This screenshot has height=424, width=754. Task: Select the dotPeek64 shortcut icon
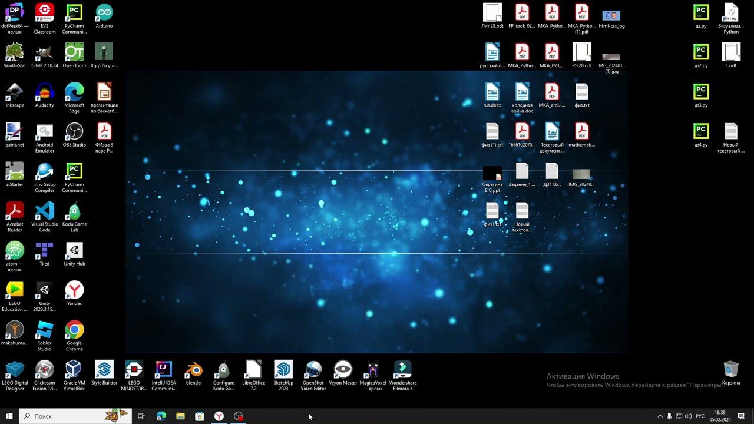[x=15, y=18]
